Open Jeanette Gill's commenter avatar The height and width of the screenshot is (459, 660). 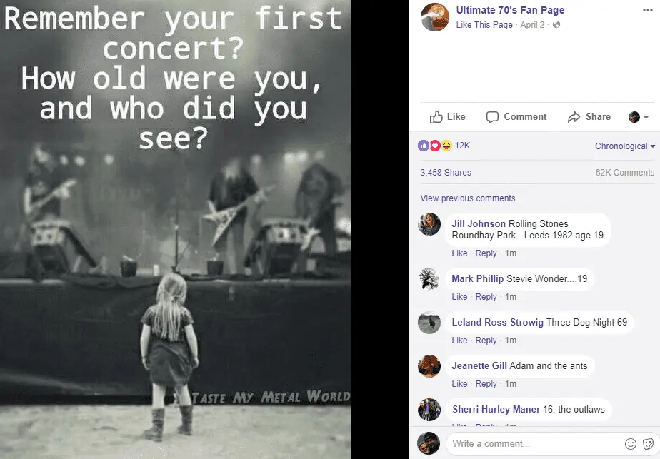(x=429, y=366)
